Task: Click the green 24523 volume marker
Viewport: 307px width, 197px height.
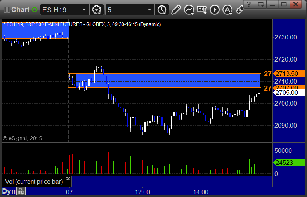Action: click(289, 163)
